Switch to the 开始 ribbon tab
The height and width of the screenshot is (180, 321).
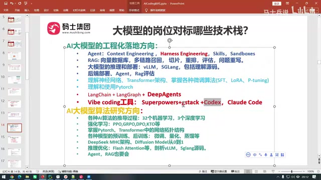17,10
